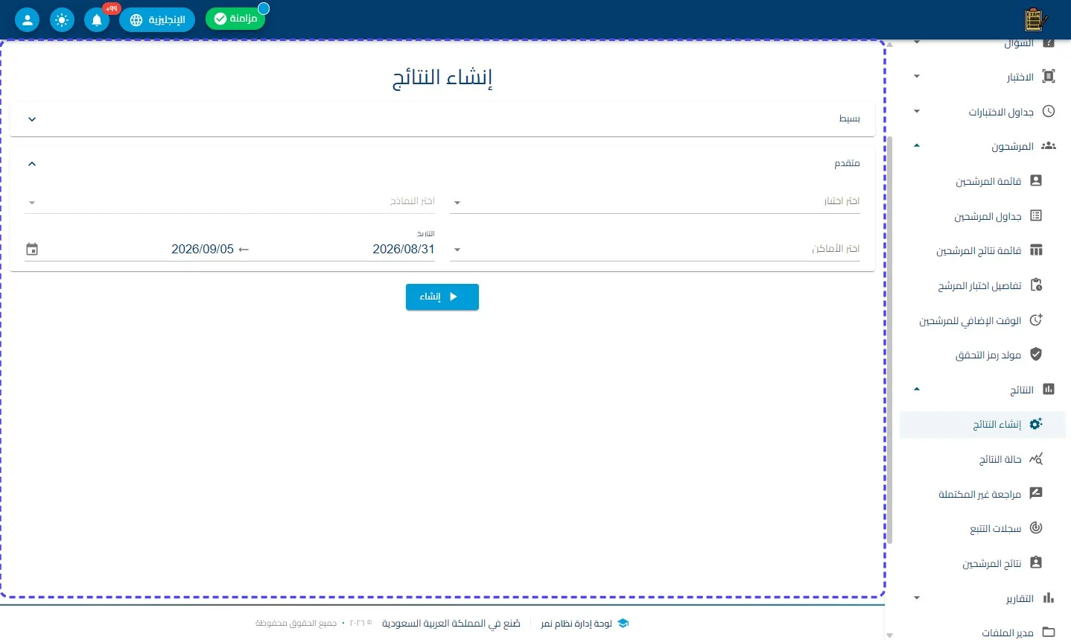Open the اختر النماذج dropdown
1071x640 pixels.
click(x=229, y=201)
